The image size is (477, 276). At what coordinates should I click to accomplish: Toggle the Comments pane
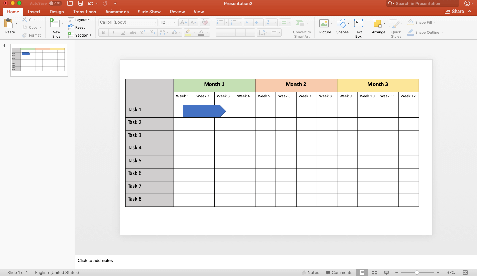[339, 272]
